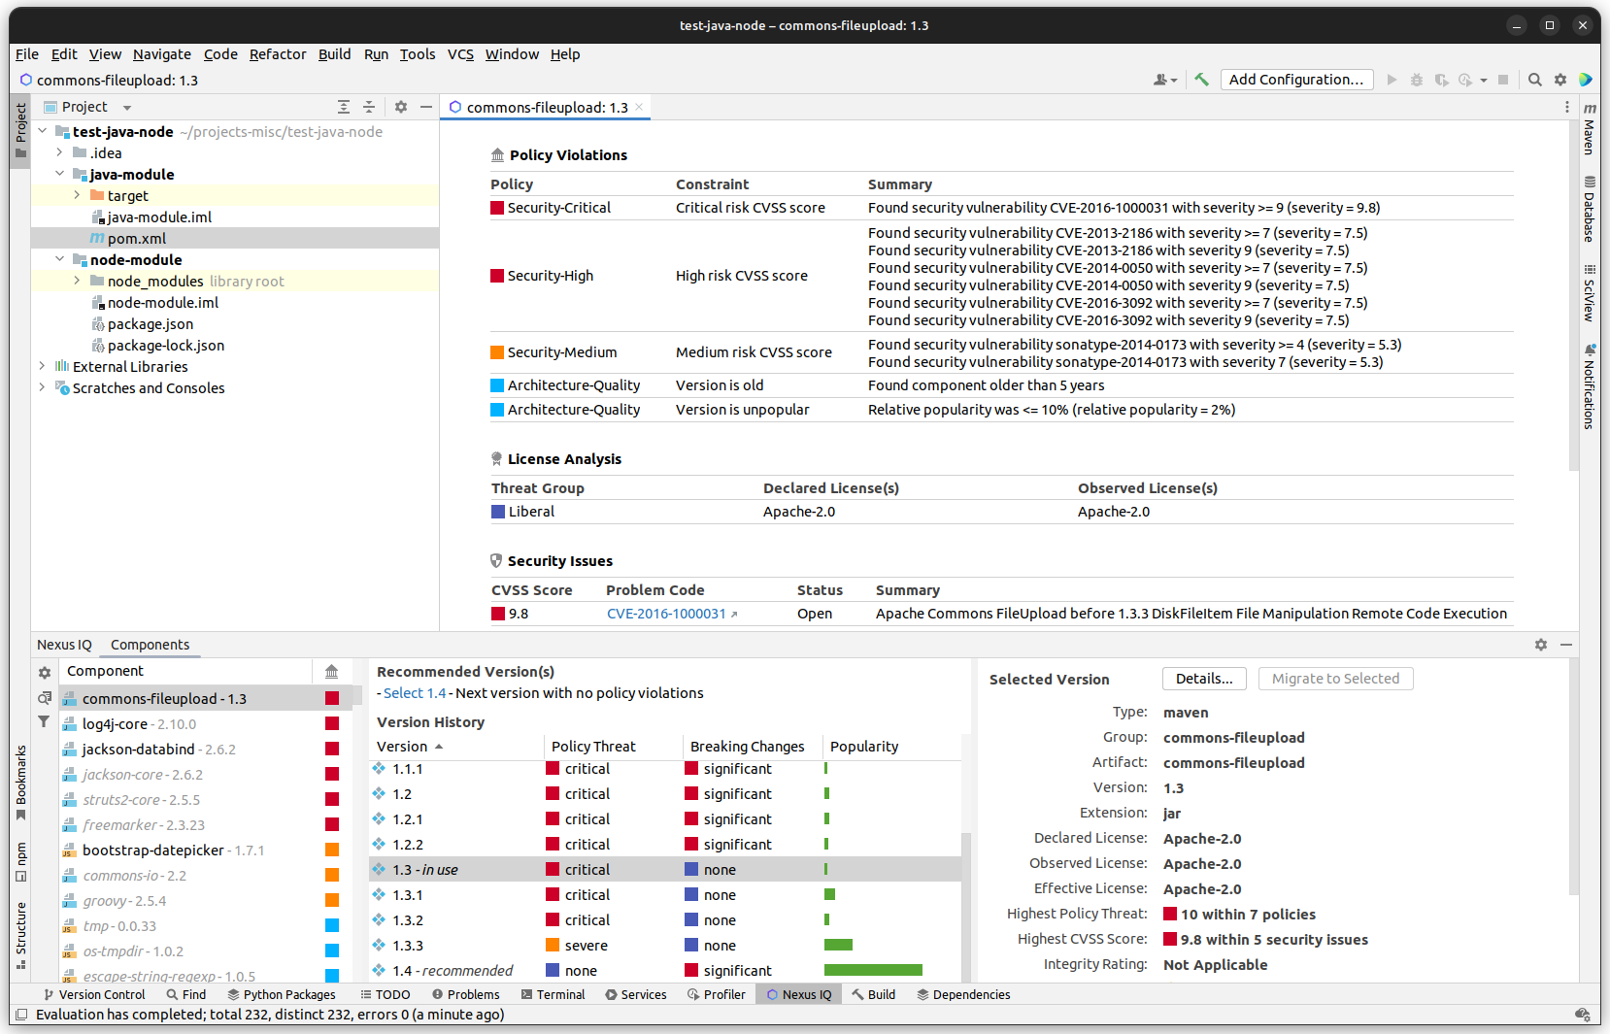Close the commons-fileupload: 1.3 editor tab

tap(639, 107)
